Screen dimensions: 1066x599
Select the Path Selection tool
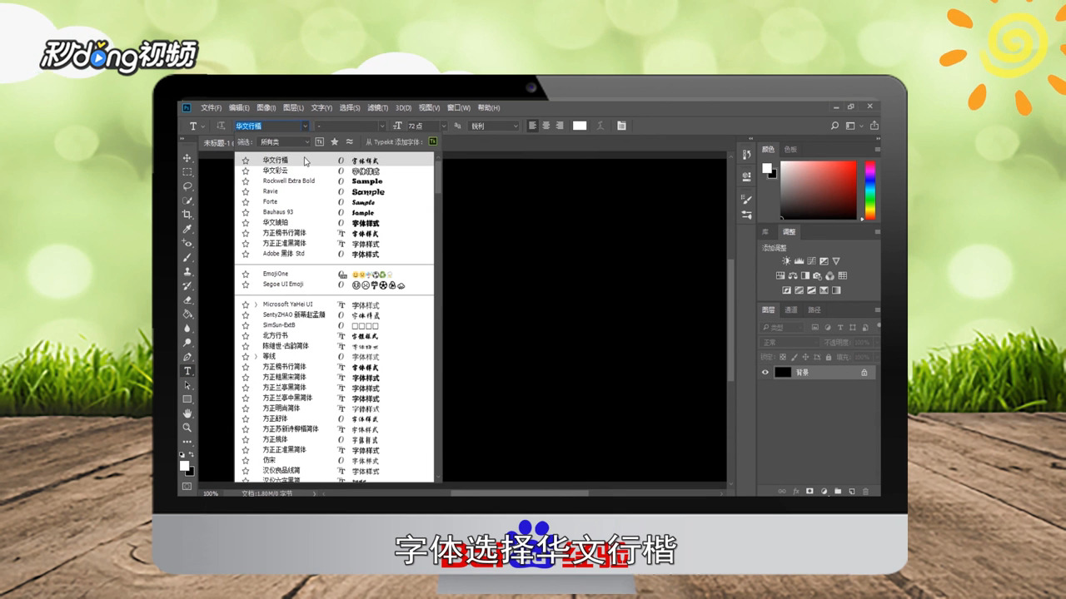pos(187,385)
